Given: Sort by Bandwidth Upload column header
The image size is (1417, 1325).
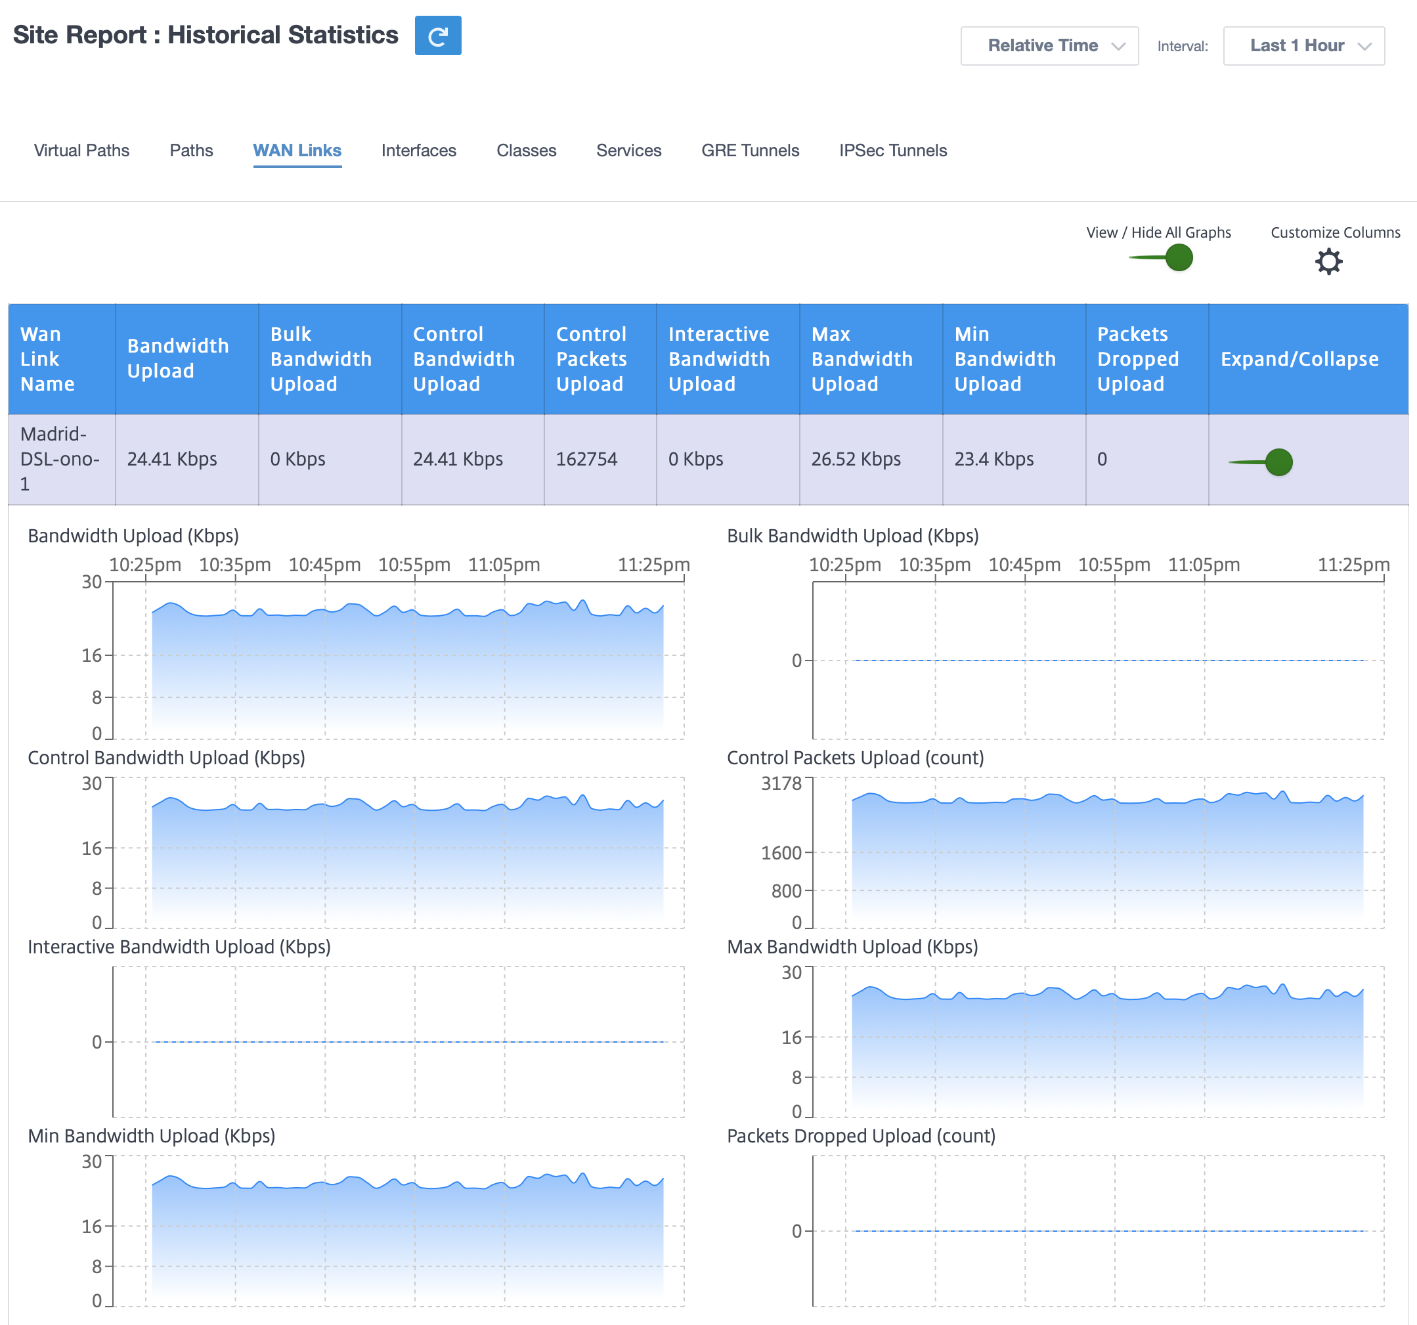Looking at the screenshot, I should (186, 359).
